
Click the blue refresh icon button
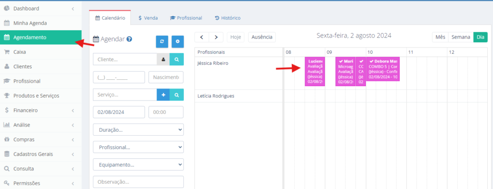pyautogui.click(x=162, y=42)
